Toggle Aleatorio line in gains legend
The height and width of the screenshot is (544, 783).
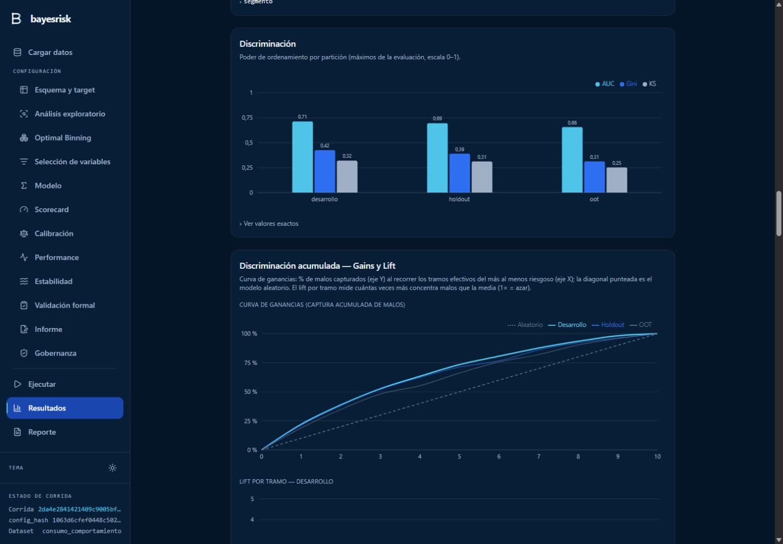click(x=525, y=325)
